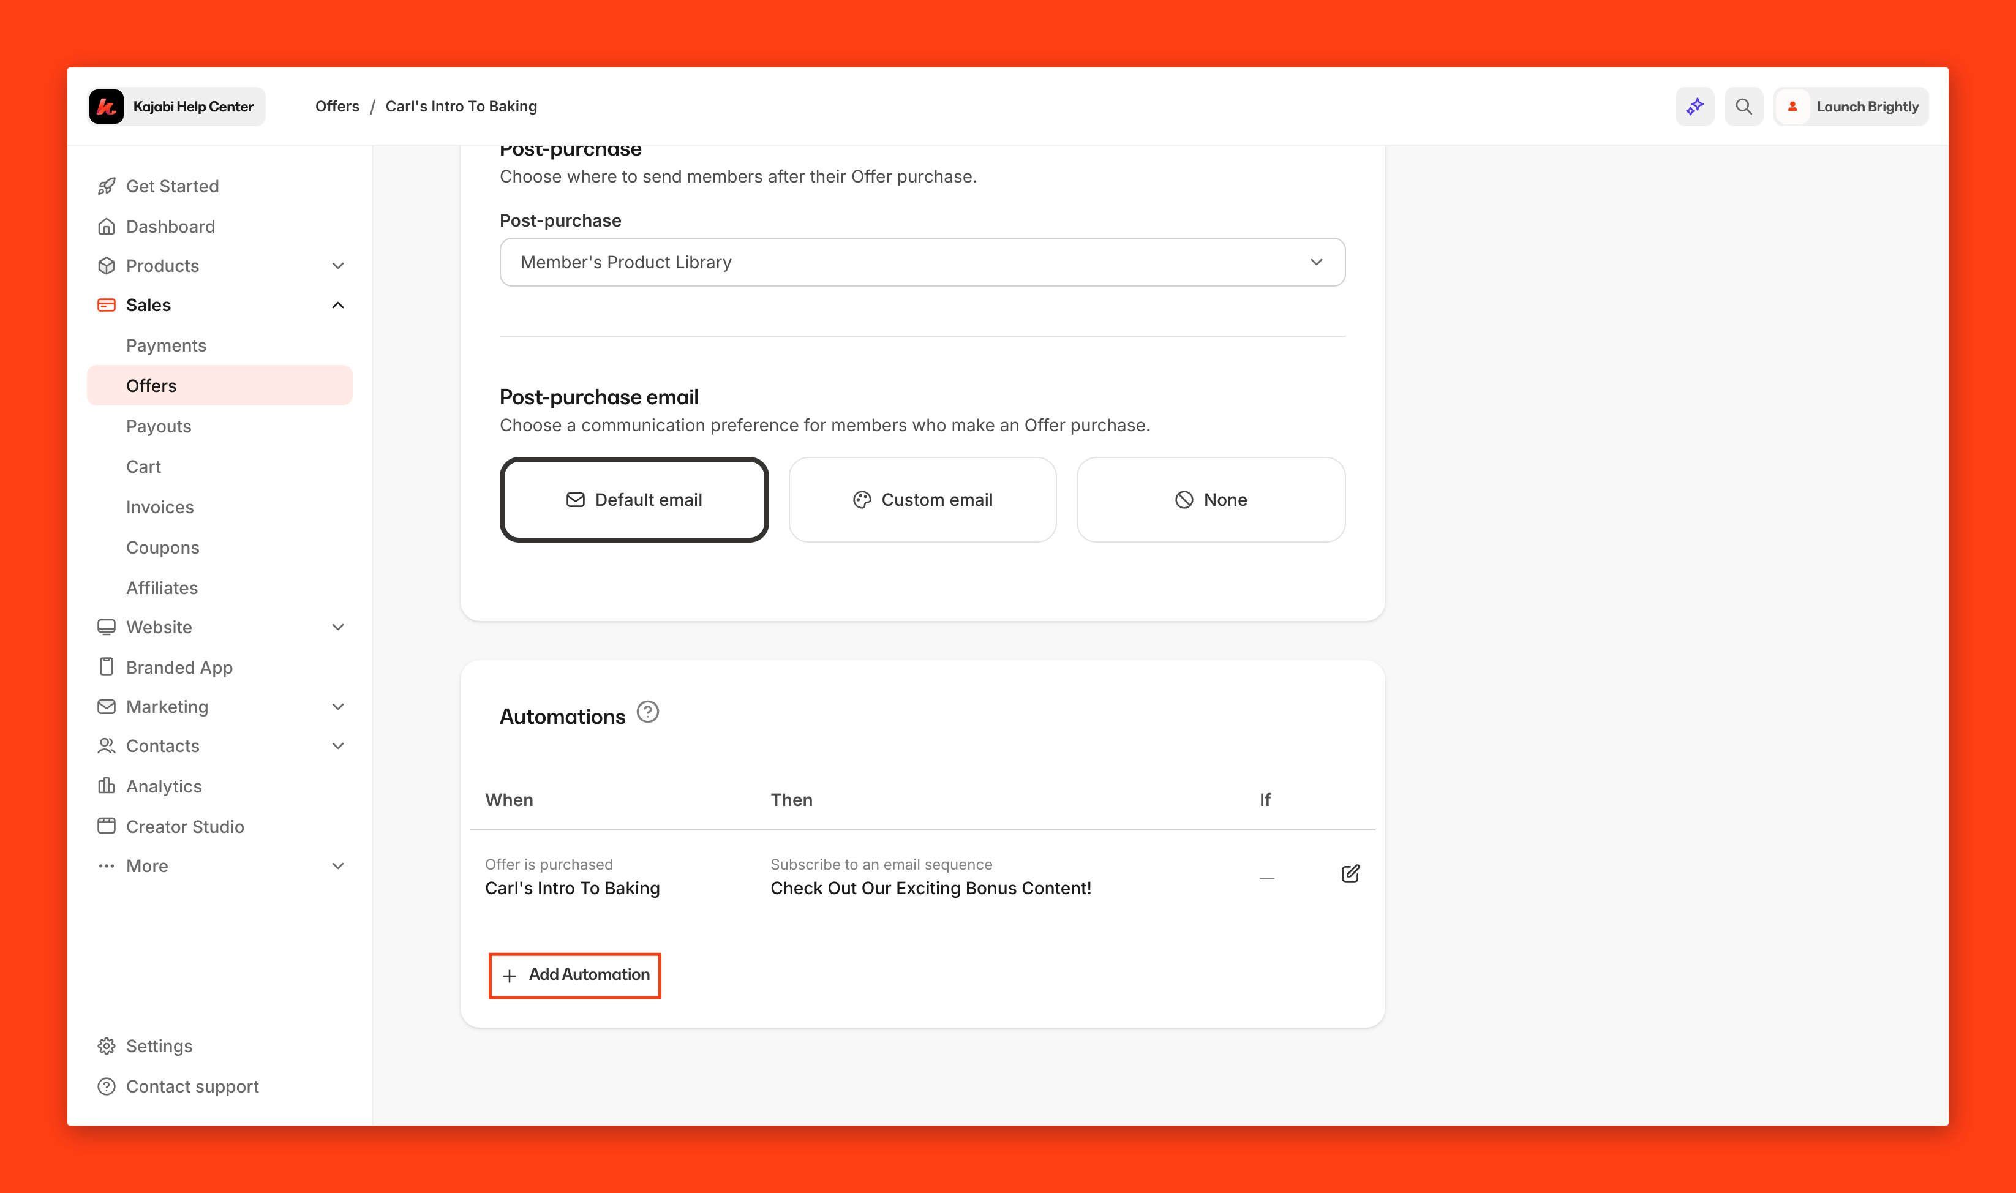Click the Dashboard home icon
Image resolution: width=2016 pixels, height=1193 pixels.
point(106,227)
